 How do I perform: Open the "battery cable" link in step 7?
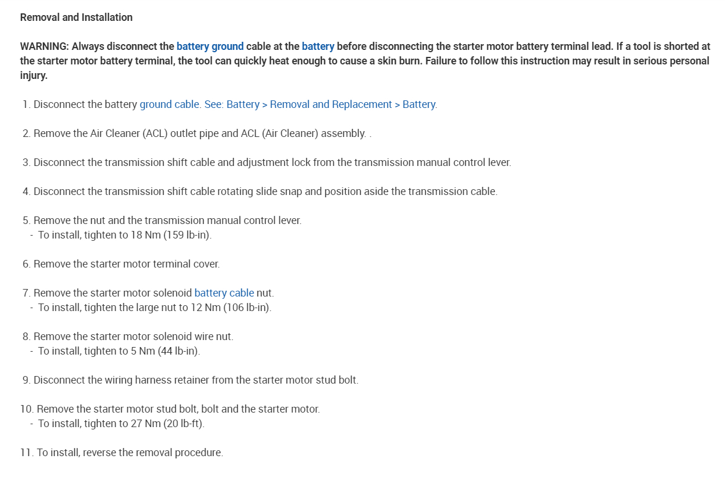pos(224,293)
